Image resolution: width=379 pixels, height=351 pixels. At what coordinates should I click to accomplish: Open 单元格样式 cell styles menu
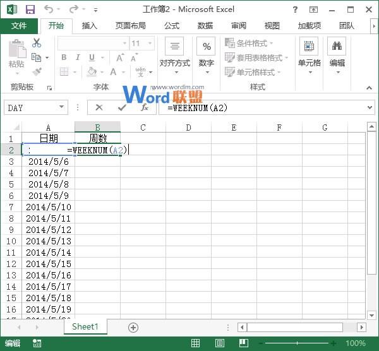pyautogui.click(x=253, y=72)
